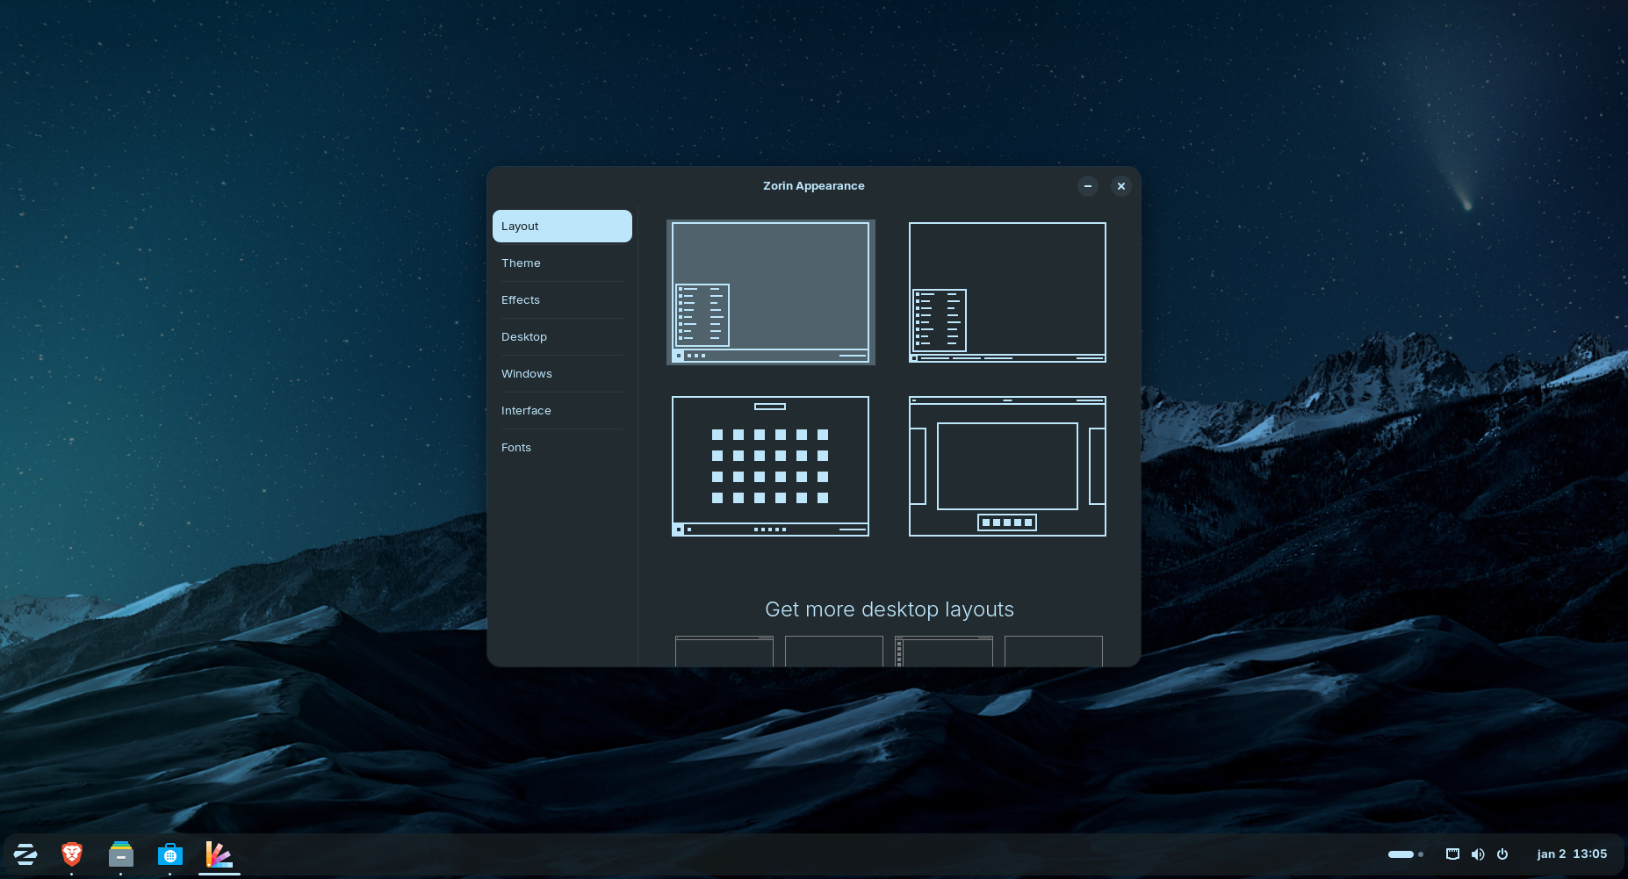
Task: Launch Brave browser from the taskbar
Action: click(x=71, y=854)
